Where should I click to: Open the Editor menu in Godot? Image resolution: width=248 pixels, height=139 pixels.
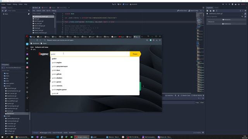[x=21, y=4]
